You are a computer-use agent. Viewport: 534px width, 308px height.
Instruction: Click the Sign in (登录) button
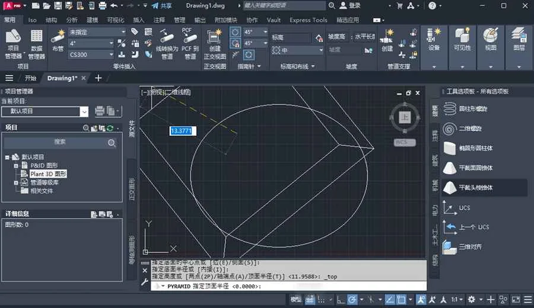(350, 5)
